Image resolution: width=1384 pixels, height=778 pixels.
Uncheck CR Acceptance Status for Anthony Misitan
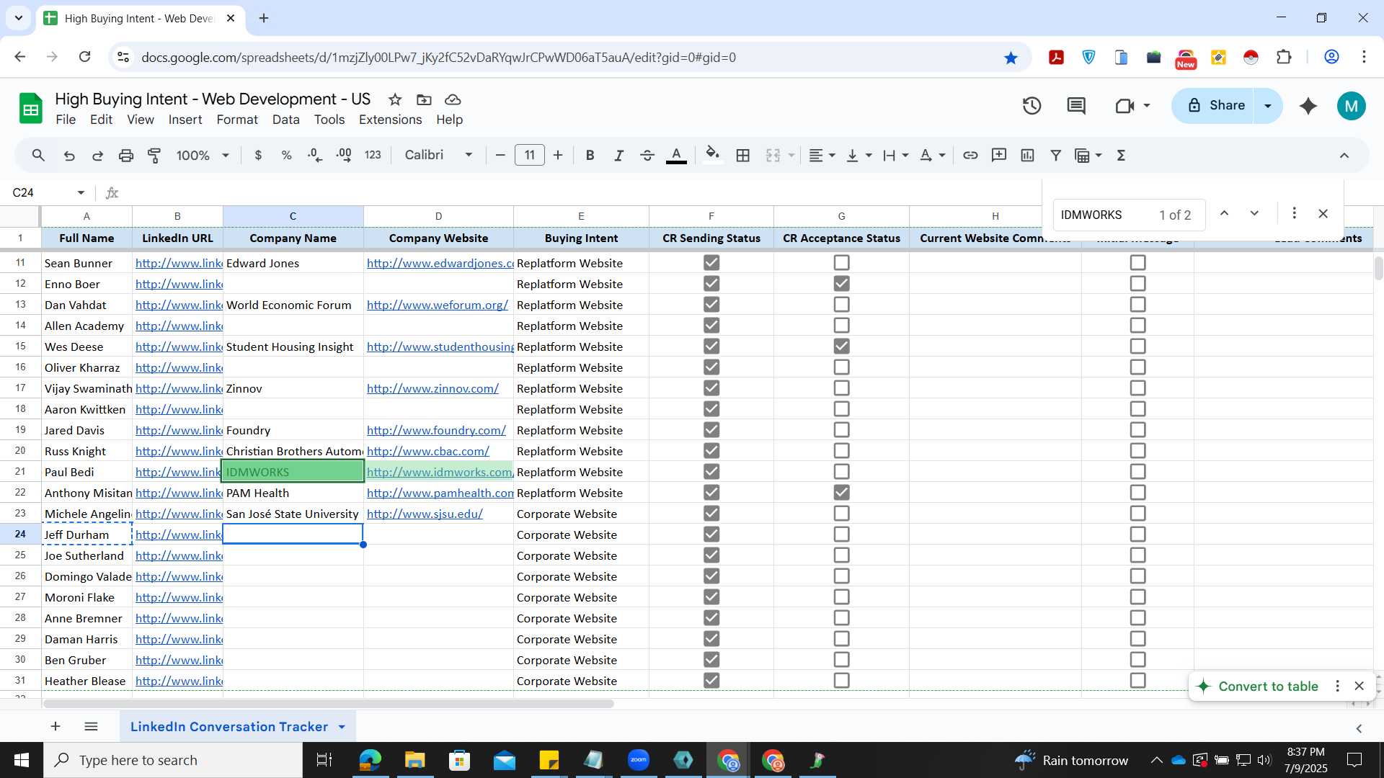click(841, 493)
